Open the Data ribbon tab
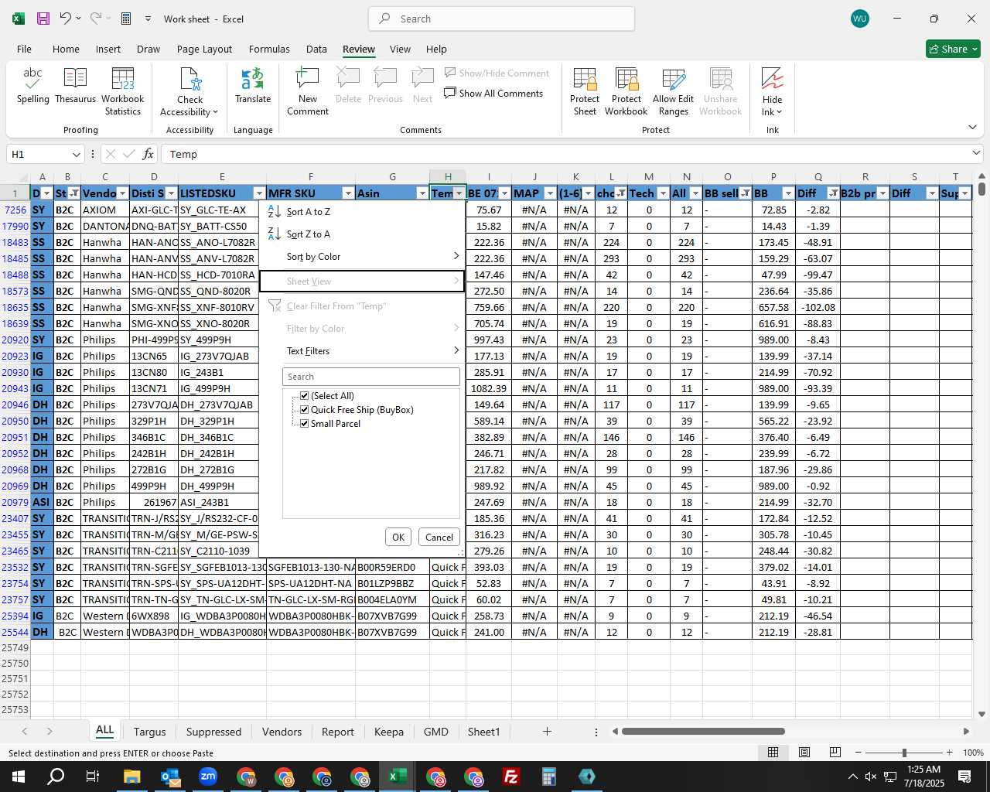990x792 pixels. coord(316,49)
